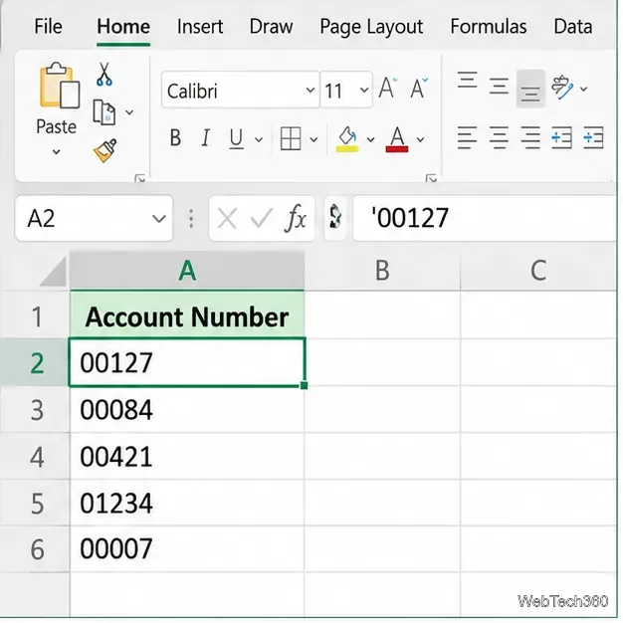Select row 1 header
This screenshot has height=623, width=623.
pyautogui.click(x=35, y=315)
